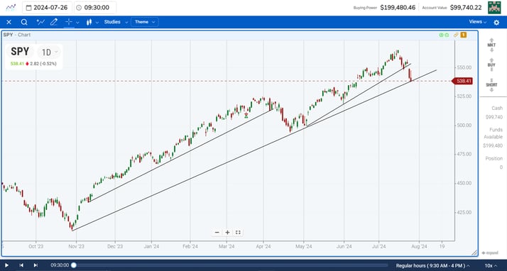Screen dimensions: 507x271
Task: Click the Nov '23 date axis label
Action: pyautogui.click(x=76, y=246)
